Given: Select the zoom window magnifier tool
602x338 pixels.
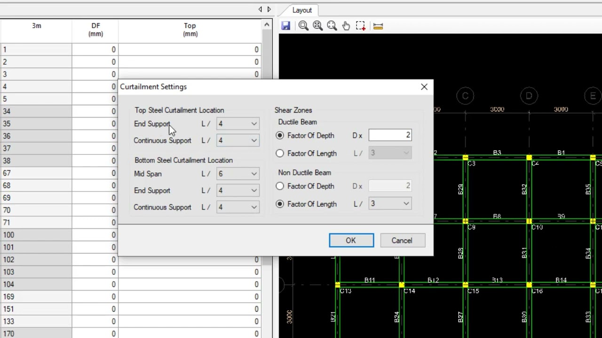Looking at the screenshot, I should [303, 26].
